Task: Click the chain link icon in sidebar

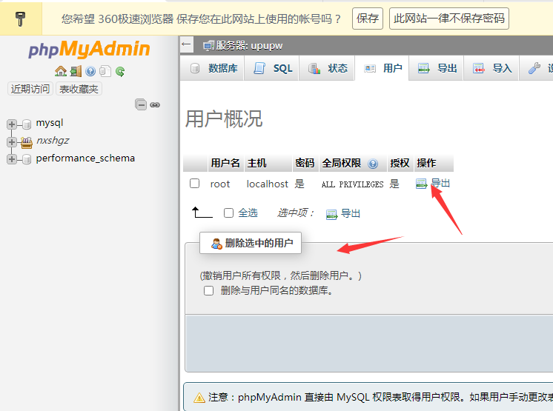Action: 155,105
